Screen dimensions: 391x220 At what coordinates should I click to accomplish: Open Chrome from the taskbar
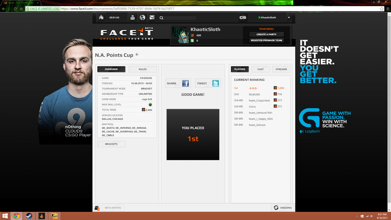[16, 216]
